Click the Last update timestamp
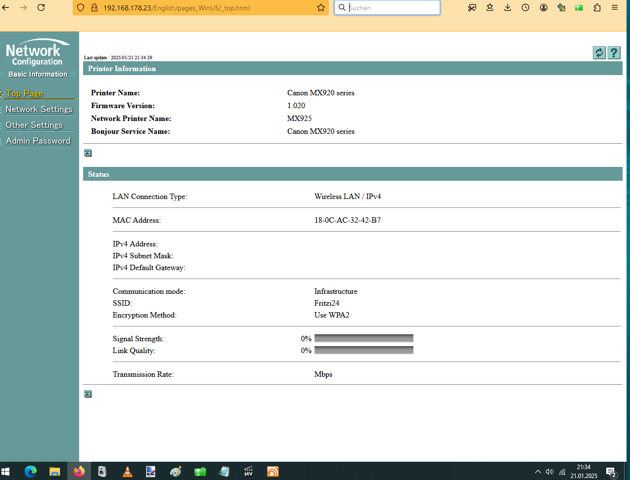Screen dimensions: 630x480 tap(118, 58)
